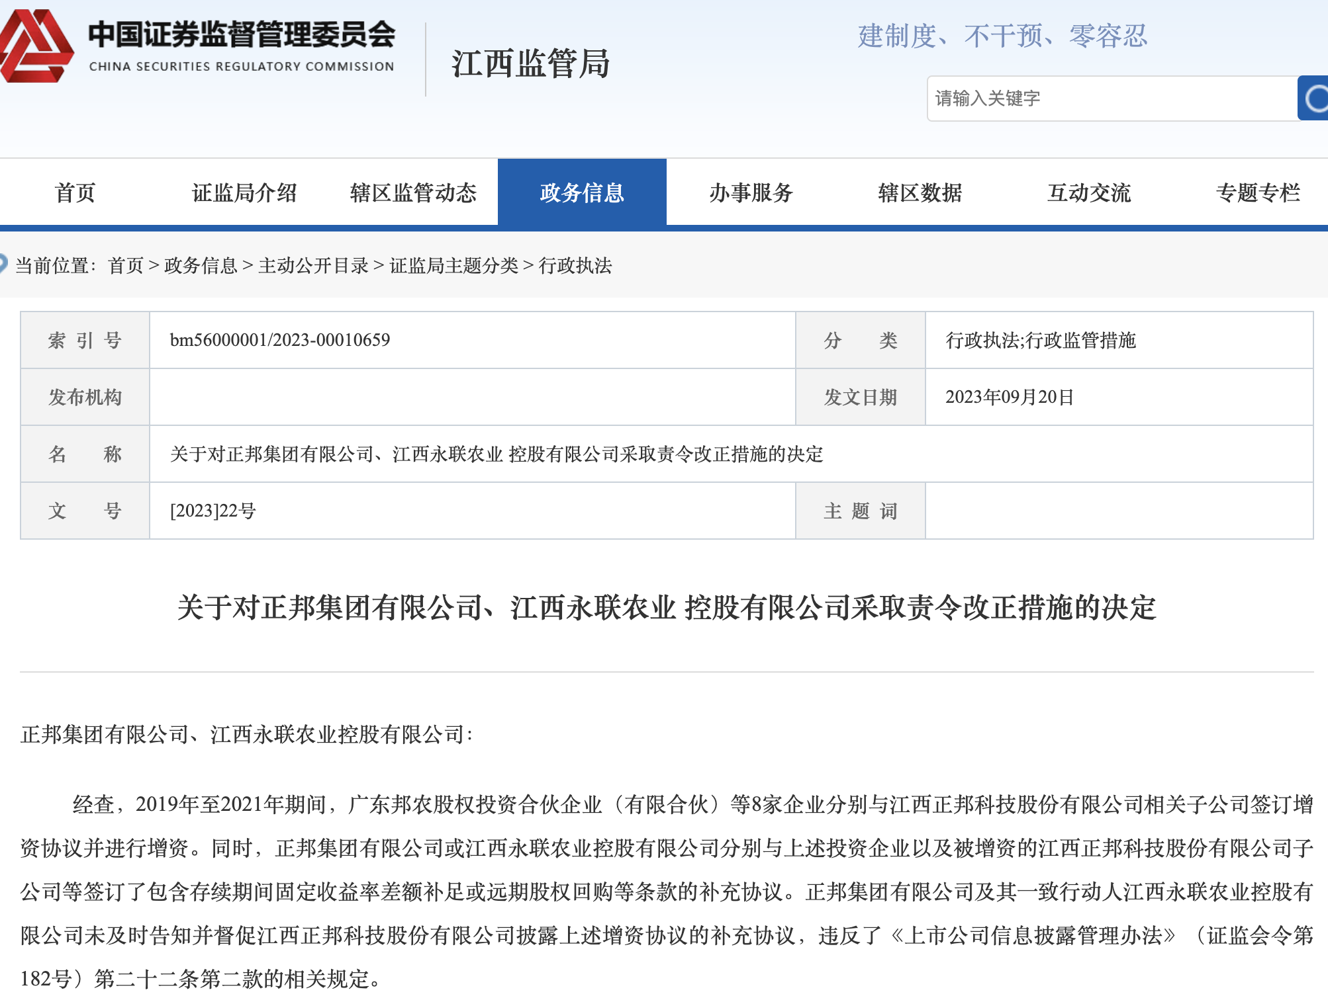This screenshot has width=1328, height=1004.
Task: Click the 中国证券监督管理委员会 header text
Action: pos(242,34)
